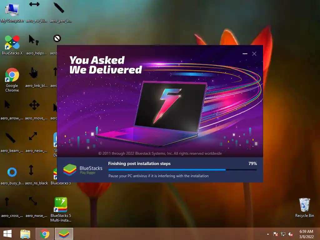Select aero_nesw_... cursor file
320x240 pixels.
36,142
